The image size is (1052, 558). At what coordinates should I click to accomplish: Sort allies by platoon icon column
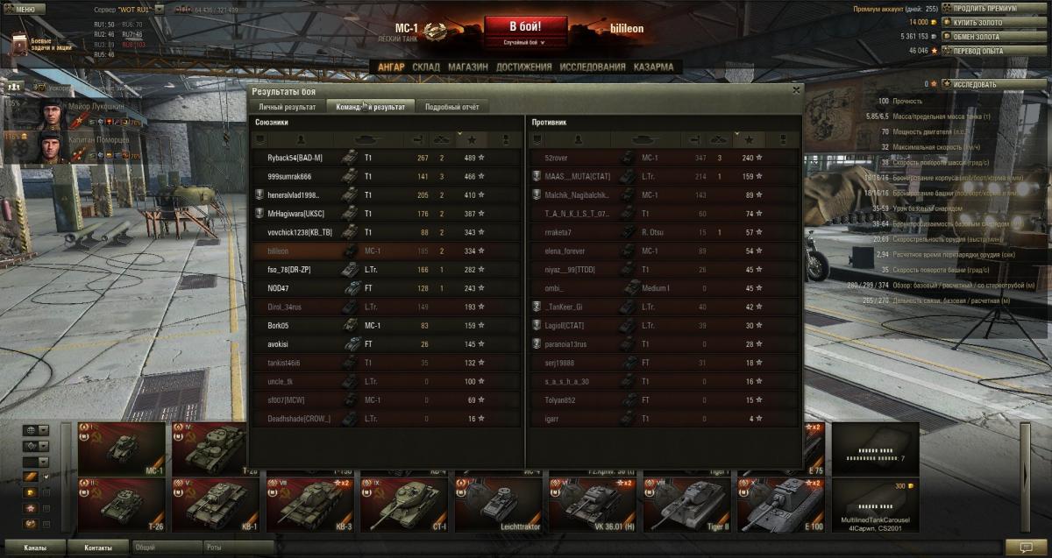[259, 139]
